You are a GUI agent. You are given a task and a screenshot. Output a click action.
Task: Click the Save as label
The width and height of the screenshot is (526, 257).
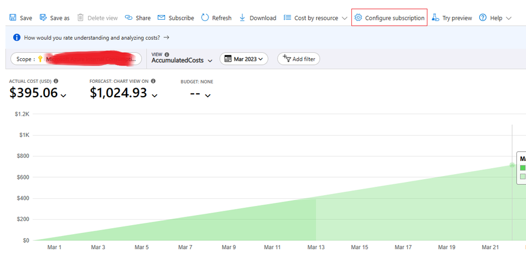click(59, 18)
